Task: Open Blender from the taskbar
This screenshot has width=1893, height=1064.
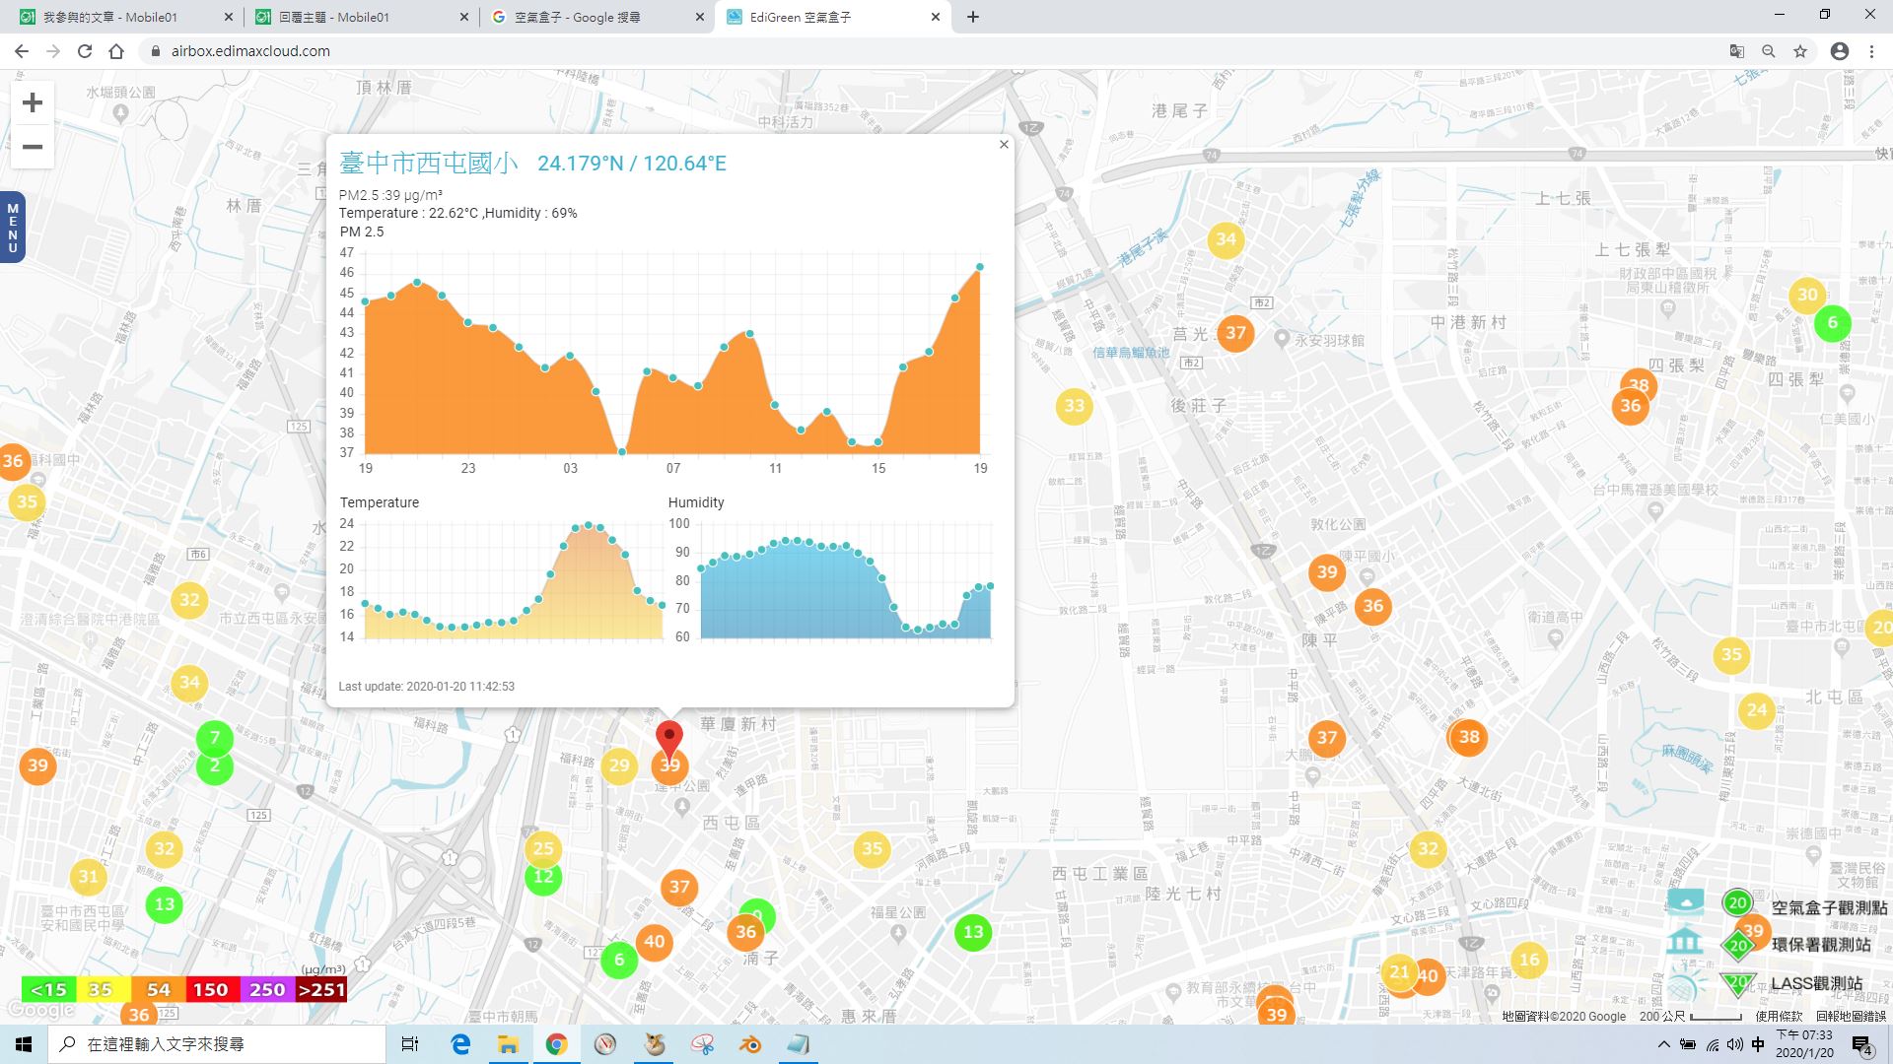Action: [750, 1044]
